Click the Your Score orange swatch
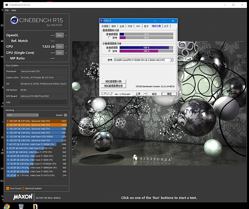 (8, 188)
